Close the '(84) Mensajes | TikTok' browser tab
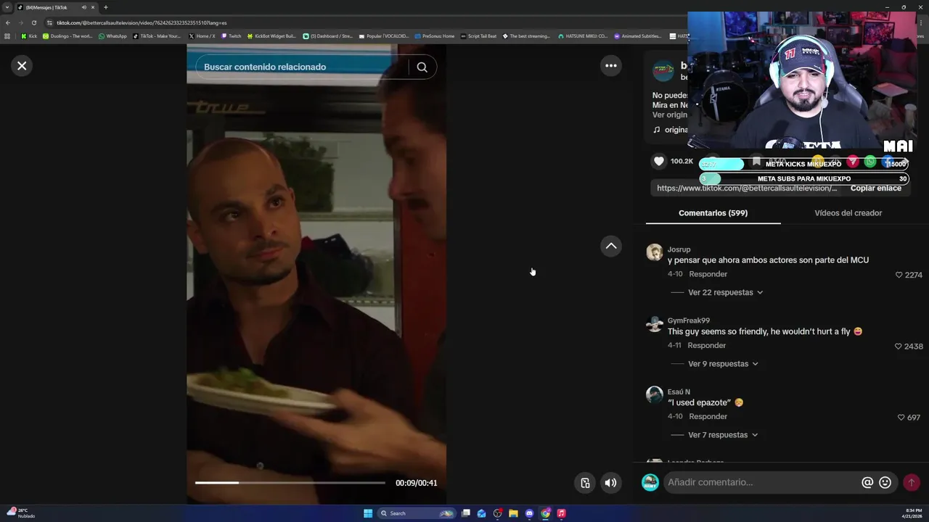Image resolution: width=929 pixels, height=522 pixels. pyautogui.click(x=93, y=7)
